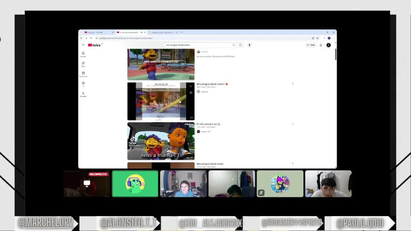
Task: Bookmark page with star icon
Action: [318, 38]
